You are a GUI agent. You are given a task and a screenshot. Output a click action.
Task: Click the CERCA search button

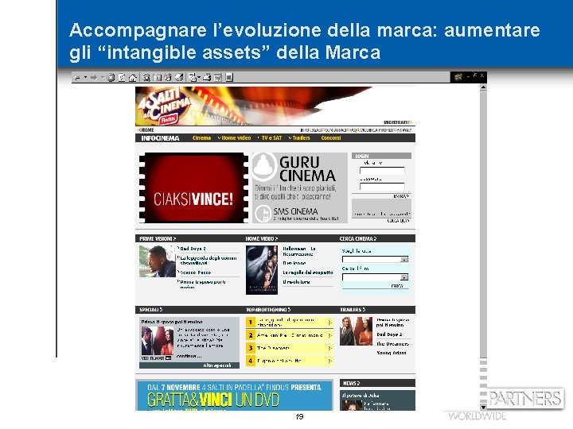point(397,286)
